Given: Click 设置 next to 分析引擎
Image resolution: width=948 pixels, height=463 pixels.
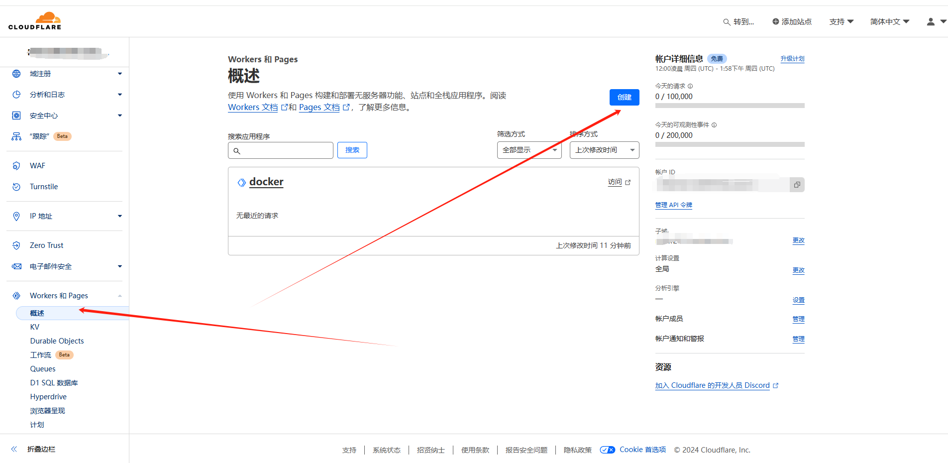Looking at the screenshot, I should pos(799,300).
